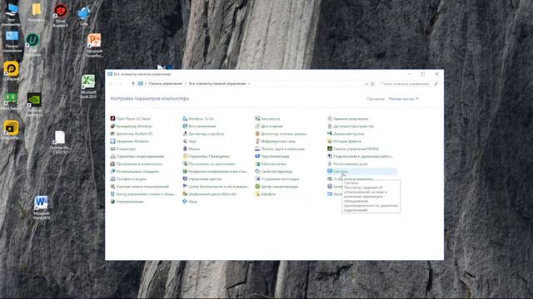Open Mouse (Мышь) settings
Screen dimensions: 533x299
[x=192, y=149]
